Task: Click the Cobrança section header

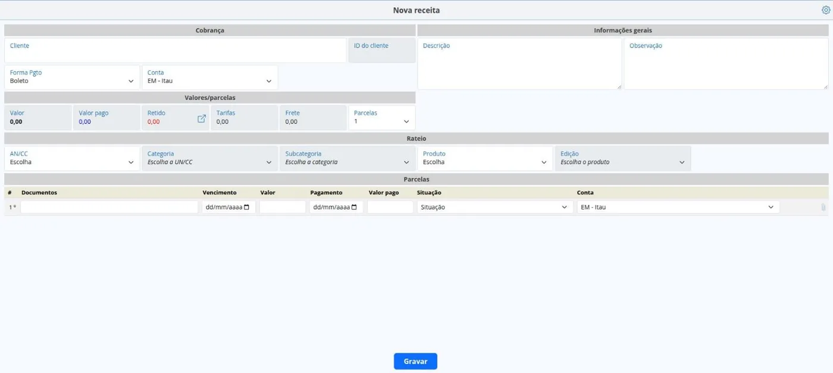Action: pyautogui.click(x=209, y=30)
